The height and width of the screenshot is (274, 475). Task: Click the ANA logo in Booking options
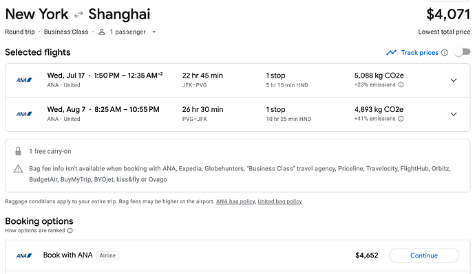point(24,255)
